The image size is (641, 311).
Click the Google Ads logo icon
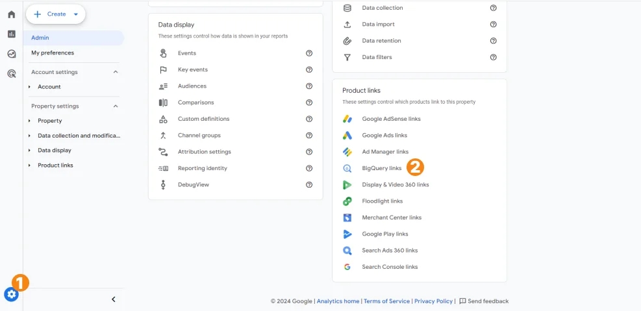[347, 135]
